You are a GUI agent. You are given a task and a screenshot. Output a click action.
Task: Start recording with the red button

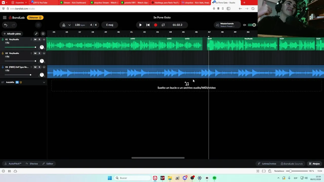pos(155,25)
